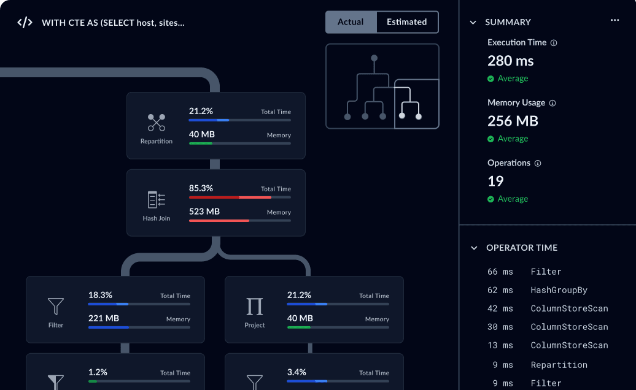Select the 30 ms ColumnStoreScan row

pyautogui.click(x=548, y=327)
